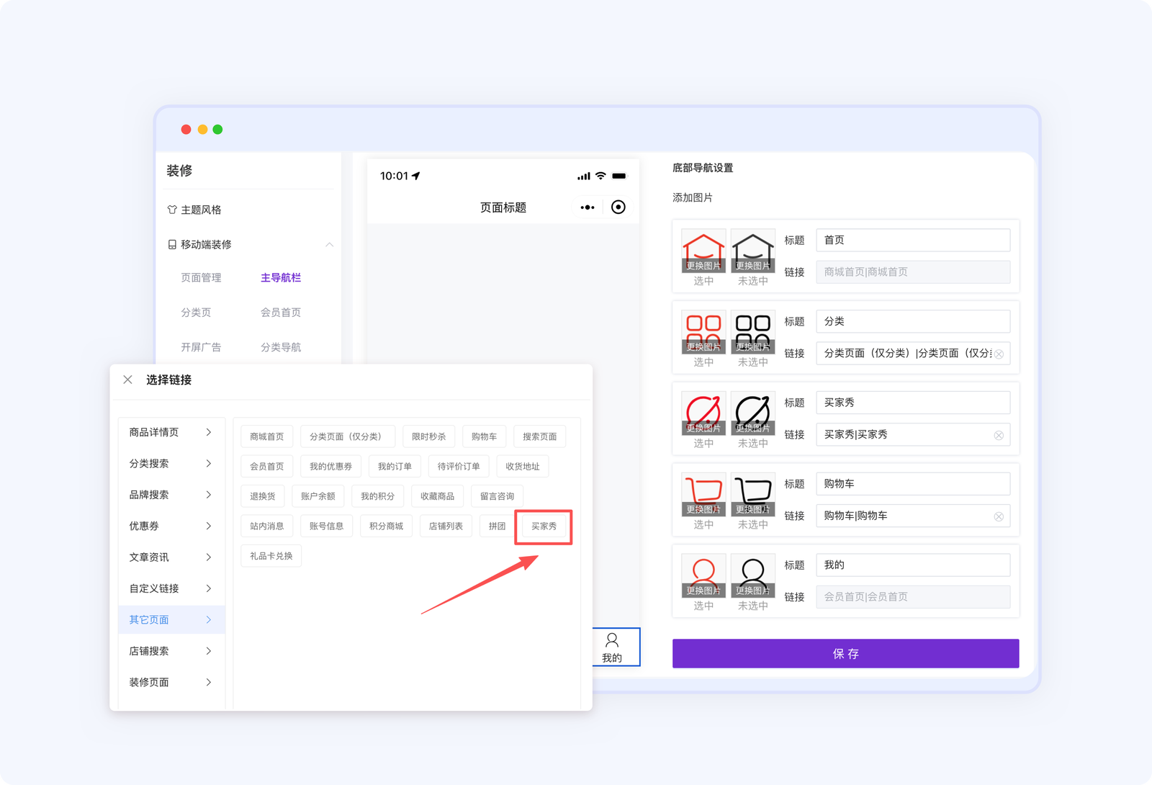Open the 主导航栏 menu item
The image size is (1152, 785).
(x=281, y=278)
